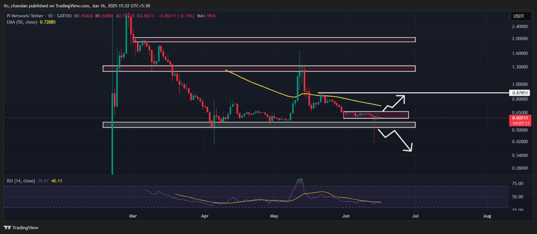Click the 2.00000 price axis label

(519, 39)
